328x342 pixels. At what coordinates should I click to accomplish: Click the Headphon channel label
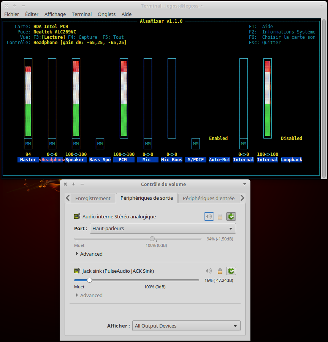(52, 160)
